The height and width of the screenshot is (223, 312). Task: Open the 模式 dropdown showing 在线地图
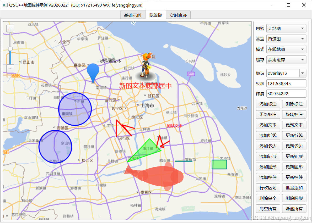click(x=286, y=49)
